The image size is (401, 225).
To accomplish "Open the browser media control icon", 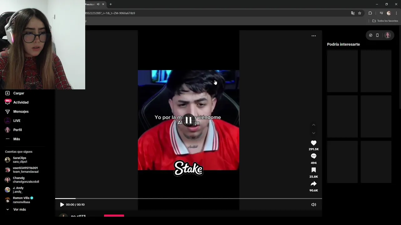I will pos(381,13).
